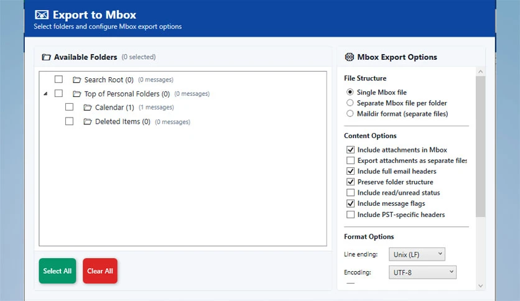The width and height of the screenshot is (520, 301).
Task: Uncheck Preserve folder structure
Action: (x=351, y=182)
